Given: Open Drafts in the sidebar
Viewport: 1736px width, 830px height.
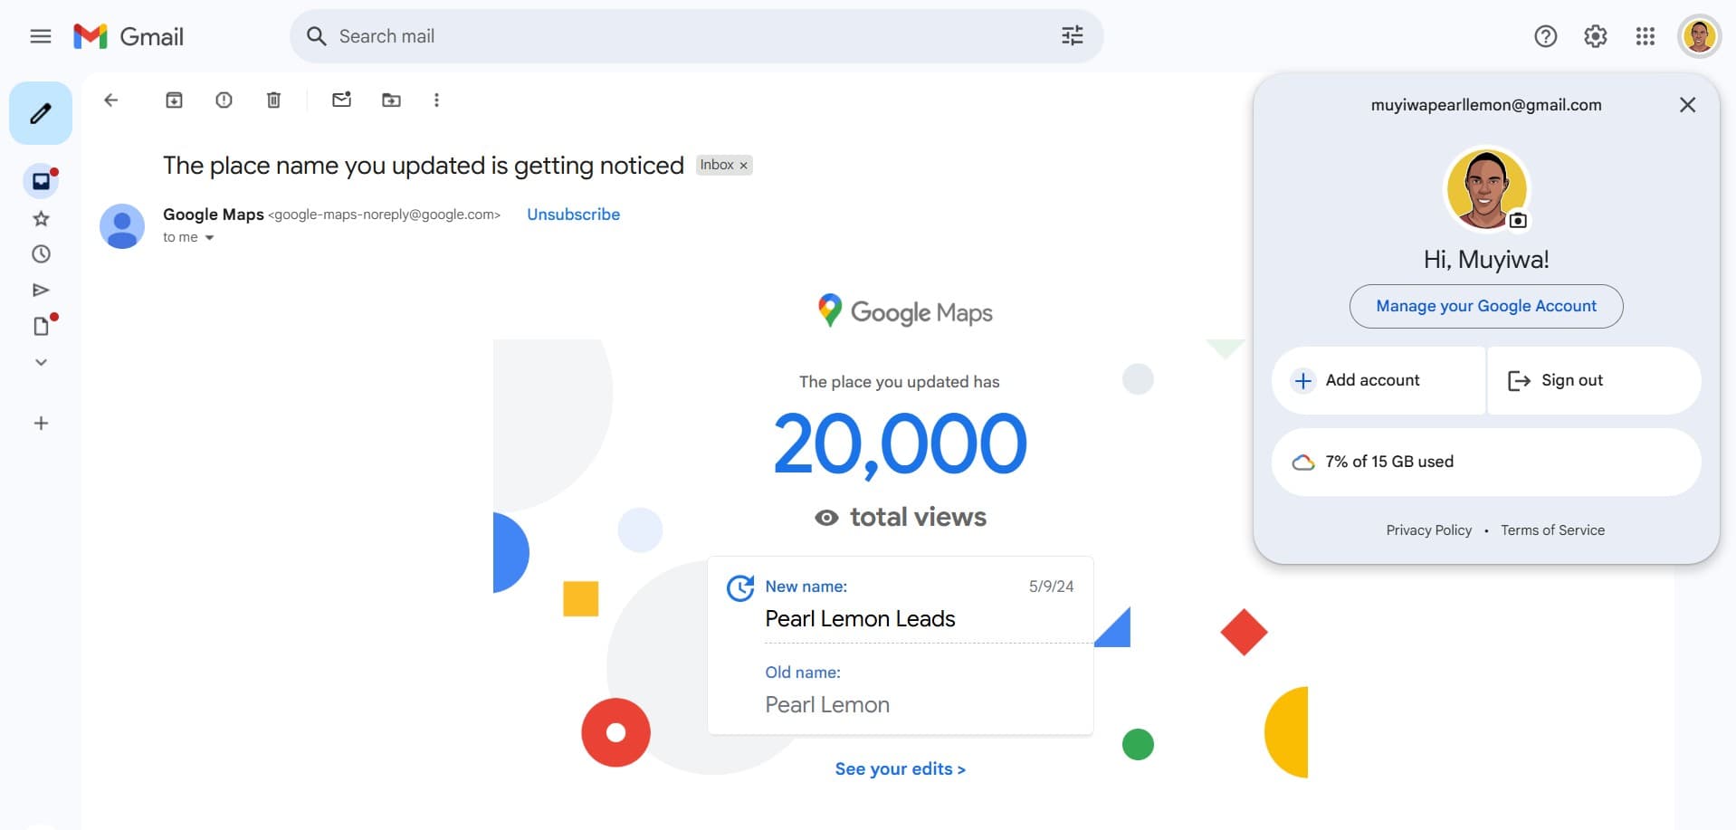Looking at the screenshot, I should 43,325.
